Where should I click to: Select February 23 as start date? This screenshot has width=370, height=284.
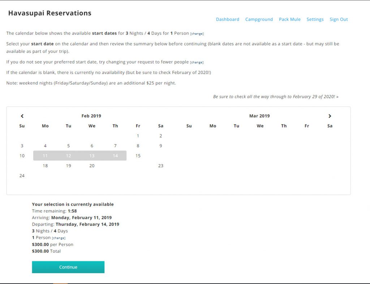(161, 166)
